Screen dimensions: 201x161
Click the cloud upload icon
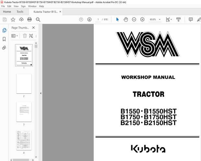click(x=21, y=19)
